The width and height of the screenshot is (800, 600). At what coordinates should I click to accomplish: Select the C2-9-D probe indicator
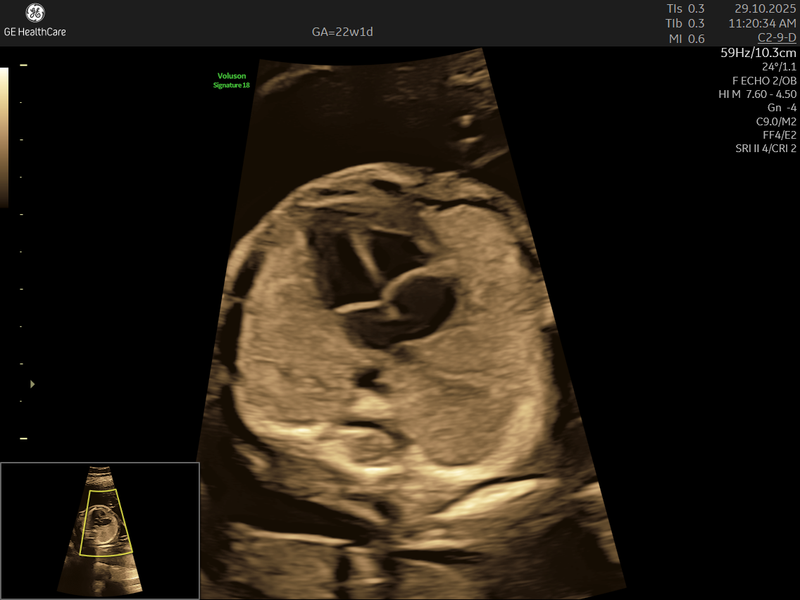coord(777,37)
